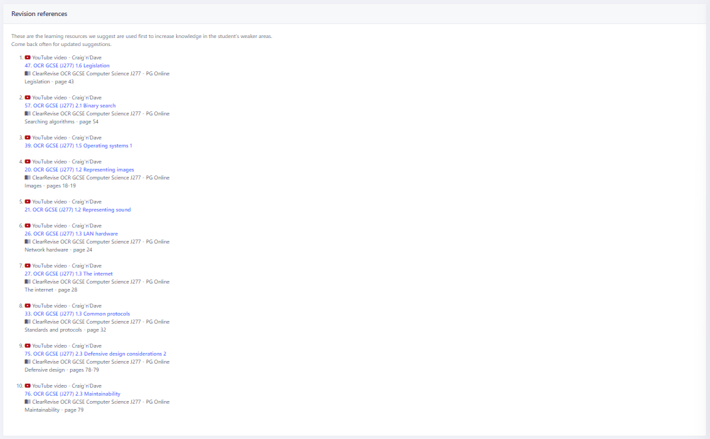Open link 20. OCR GCSE 1.2 Representing images
The width and height of the screenshot is (710, 439).
[x=79, y=169]
